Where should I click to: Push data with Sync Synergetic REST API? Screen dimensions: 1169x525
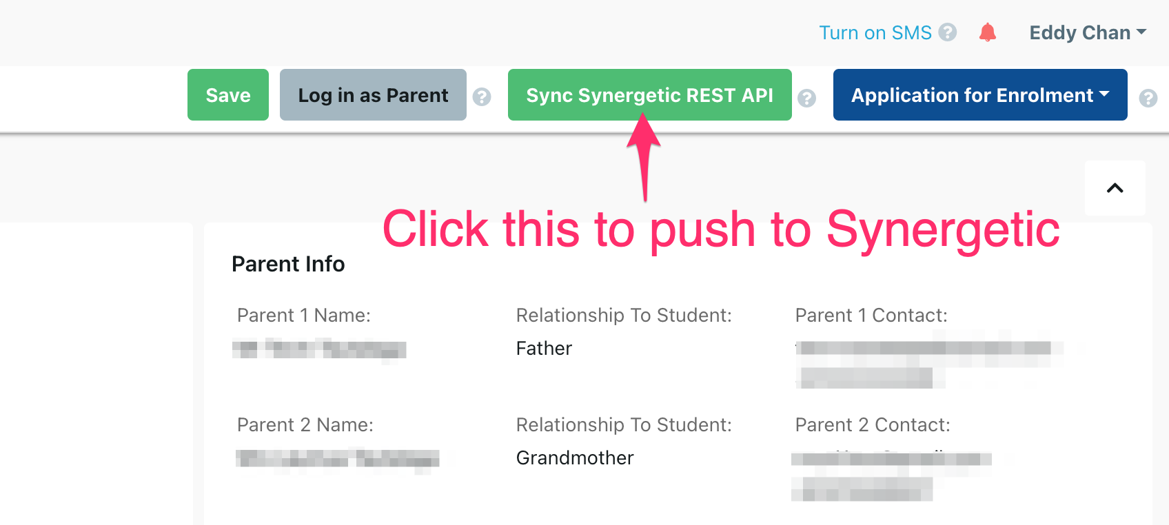point(649,94)
